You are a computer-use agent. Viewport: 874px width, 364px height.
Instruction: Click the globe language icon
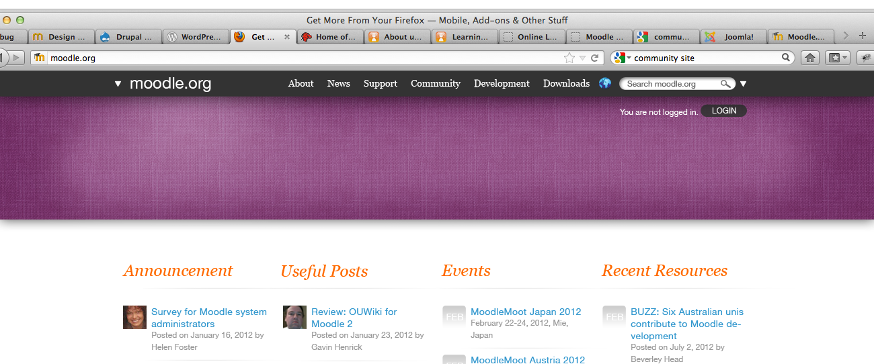click(x=605, y=83)
